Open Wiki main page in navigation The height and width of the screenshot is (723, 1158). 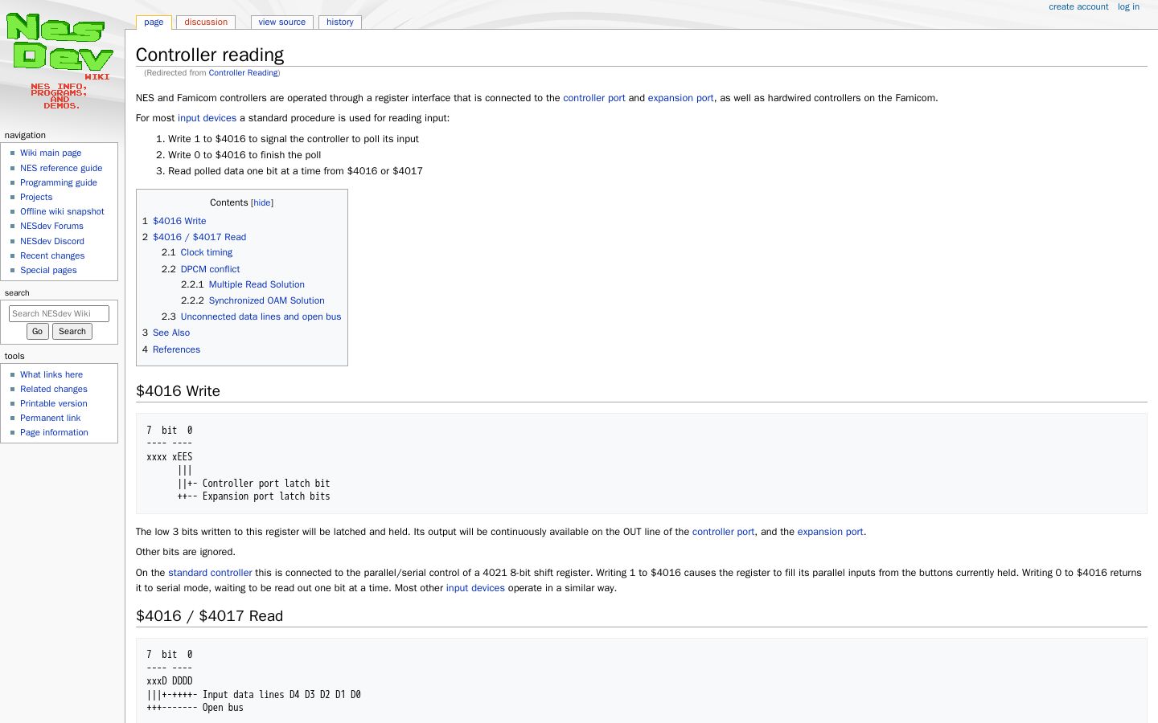51,153
